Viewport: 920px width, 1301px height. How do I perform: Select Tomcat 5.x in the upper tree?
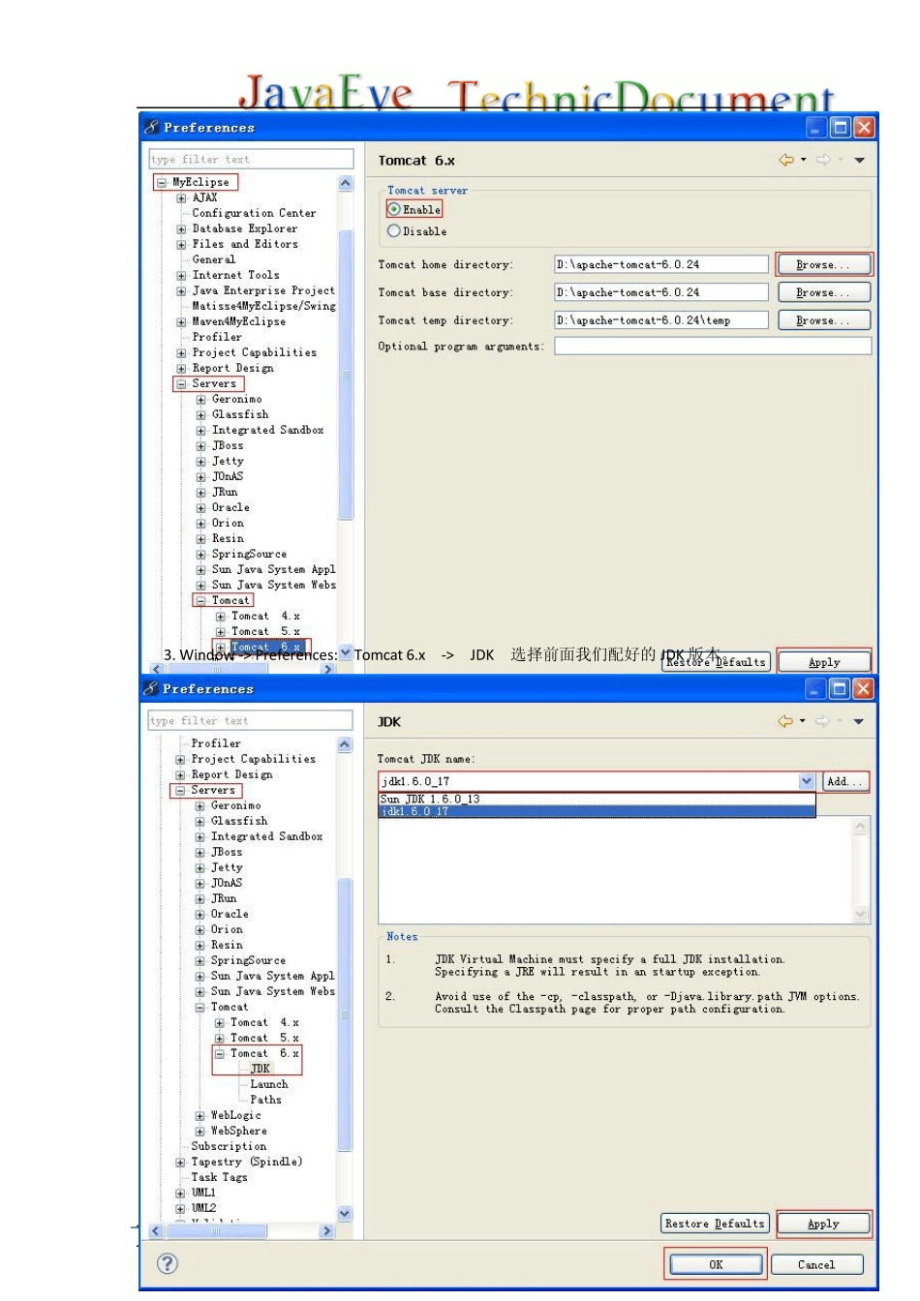[266, 631]
